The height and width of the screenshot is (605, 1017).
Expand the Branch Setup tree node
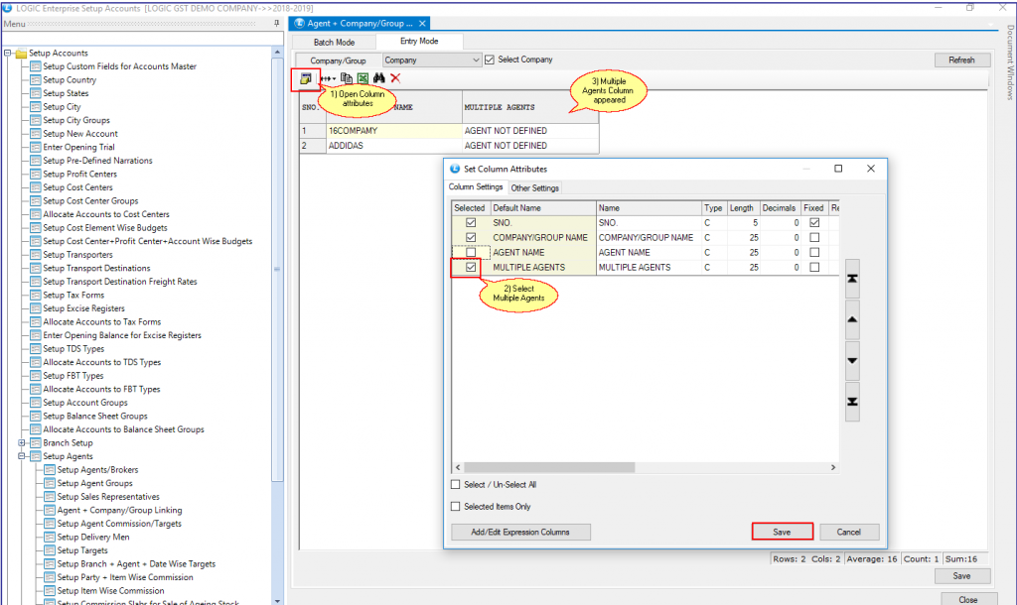[20, 442]
